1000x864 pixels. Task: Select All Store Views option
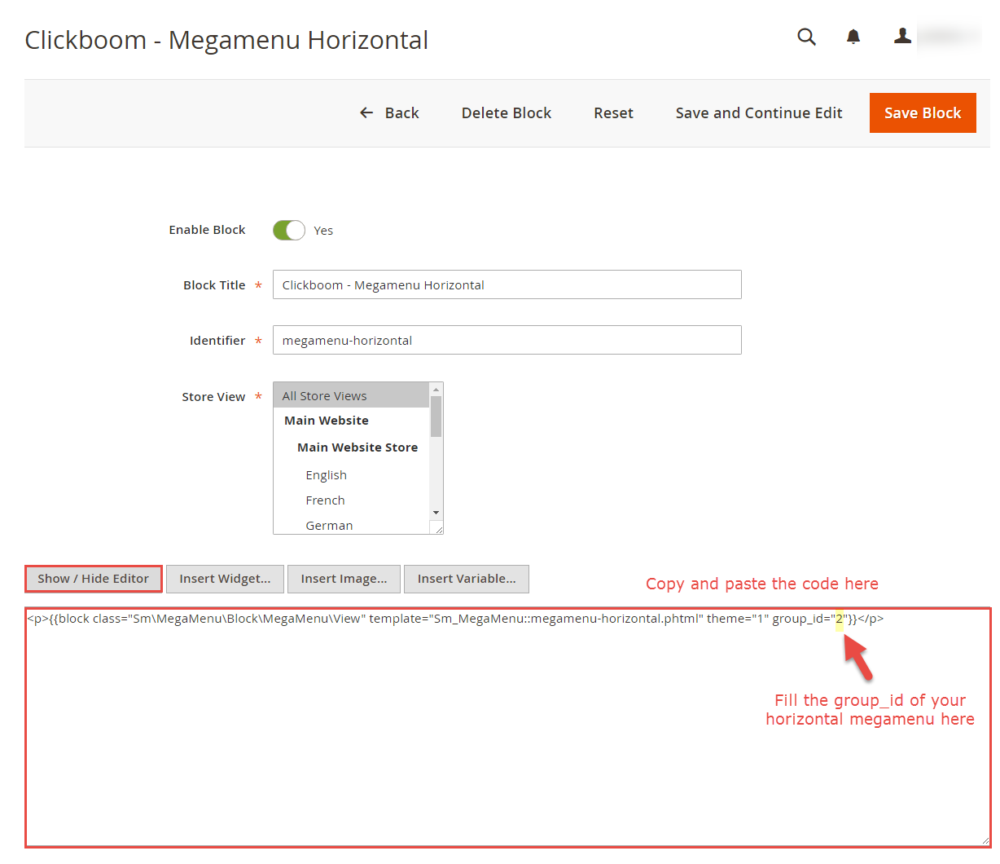tap(351, 396)
